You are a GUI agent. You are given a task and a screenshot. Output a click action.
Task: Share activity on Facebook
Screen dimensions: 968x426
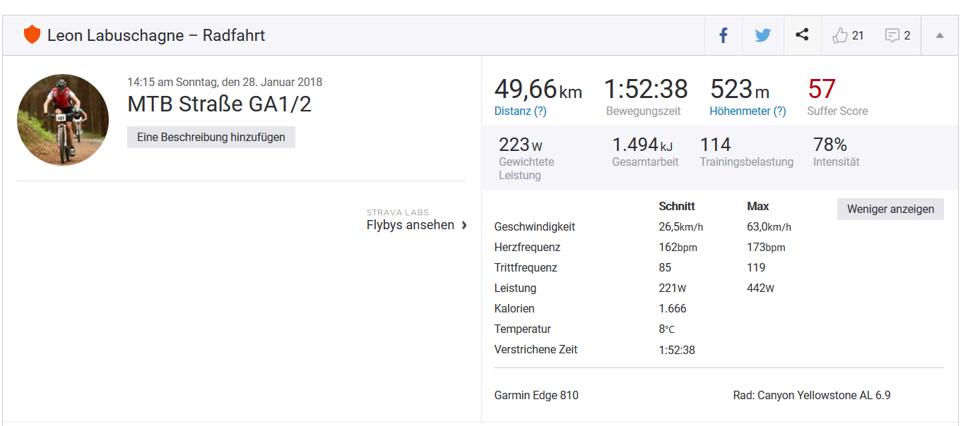(724, 35)
